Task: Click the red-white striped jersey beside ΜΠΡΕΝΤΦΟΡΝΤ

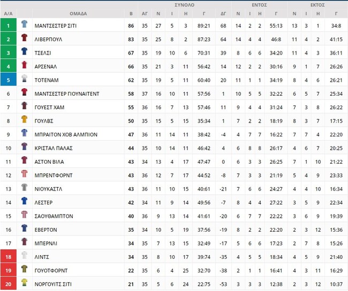Action: 25,174
